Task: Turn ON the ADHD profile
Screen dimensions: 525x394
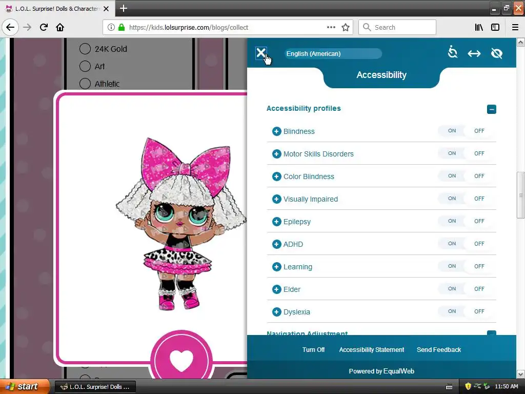Action: tap(452, 244)
